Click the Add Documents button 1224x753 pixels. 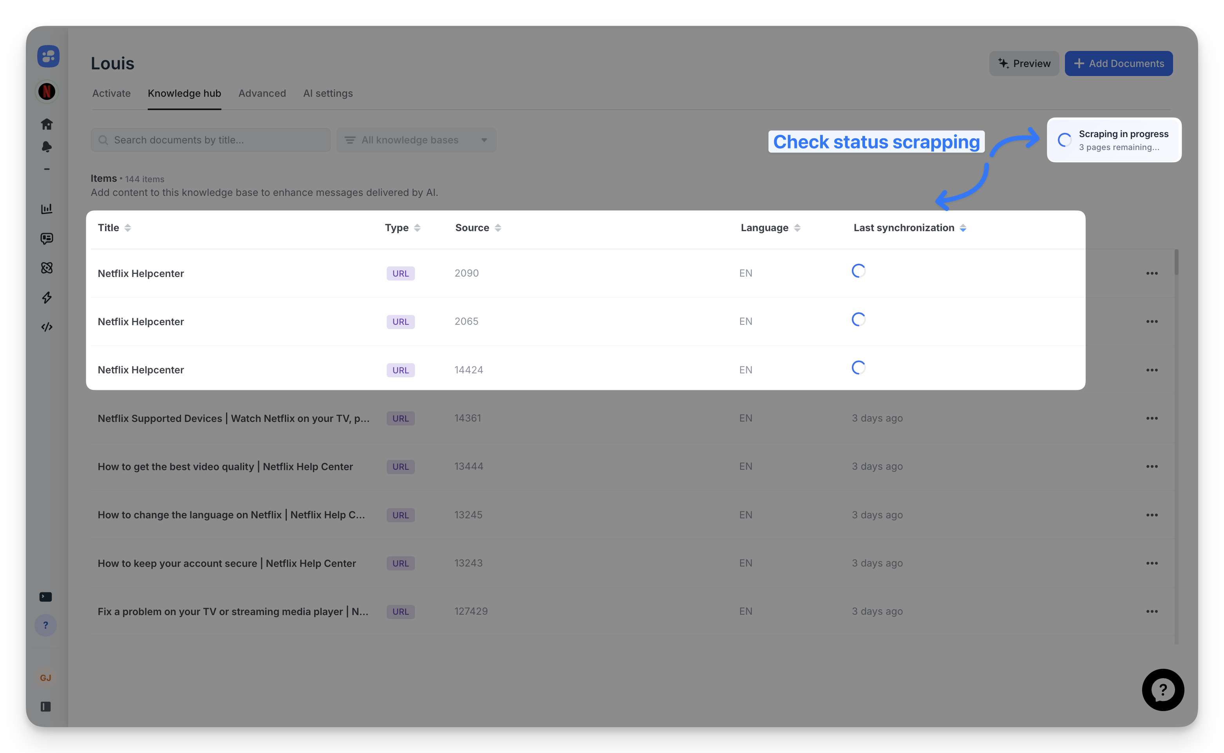click(x=1119, y=64)
